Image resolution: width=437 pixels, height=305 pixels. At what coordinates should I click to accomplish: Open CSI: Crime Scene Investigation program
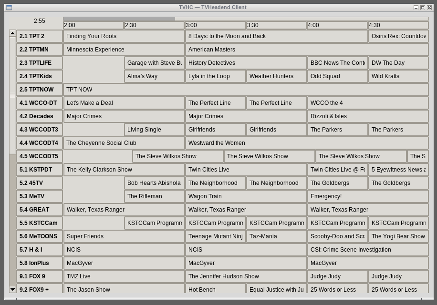[x=368, y=250]
